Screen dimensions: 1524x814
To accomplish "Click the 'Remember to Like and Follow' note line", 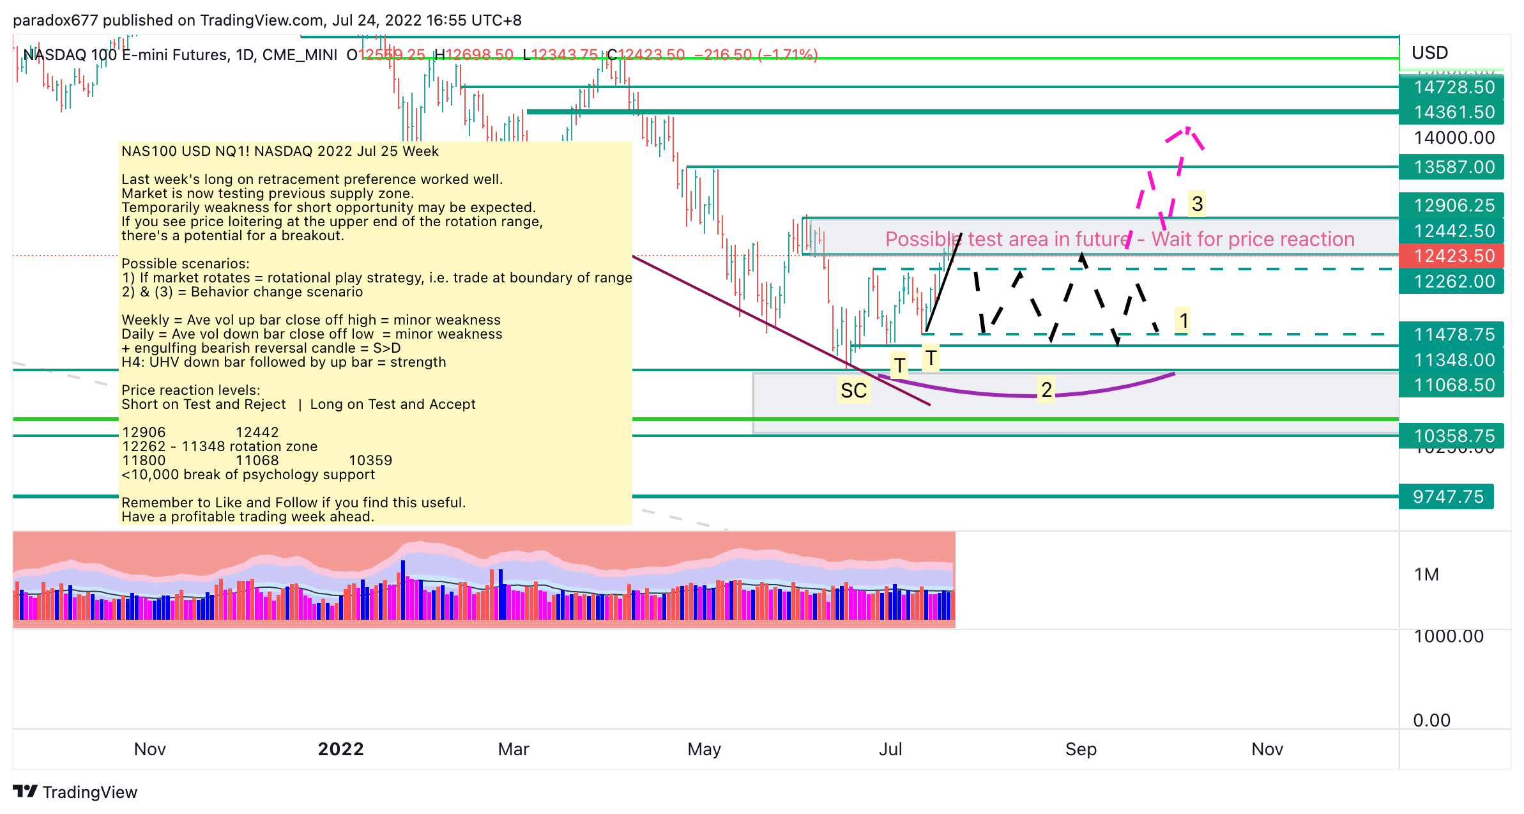I will pos(293,502).
